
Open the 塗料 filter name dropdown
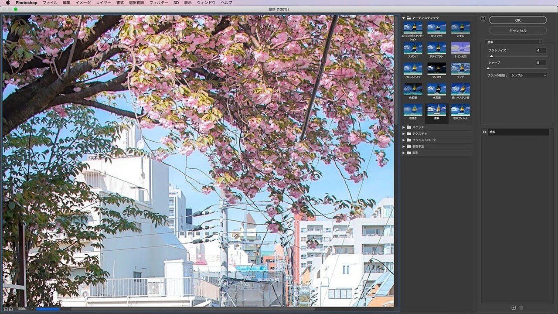click(514, 42)
